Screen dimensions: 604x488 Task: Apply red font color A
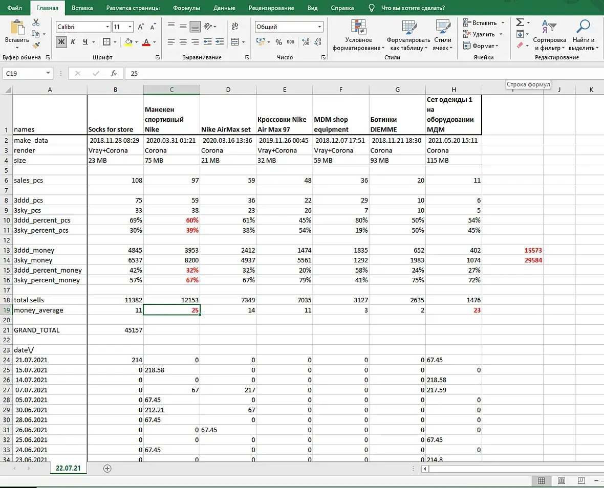(146, 42)
